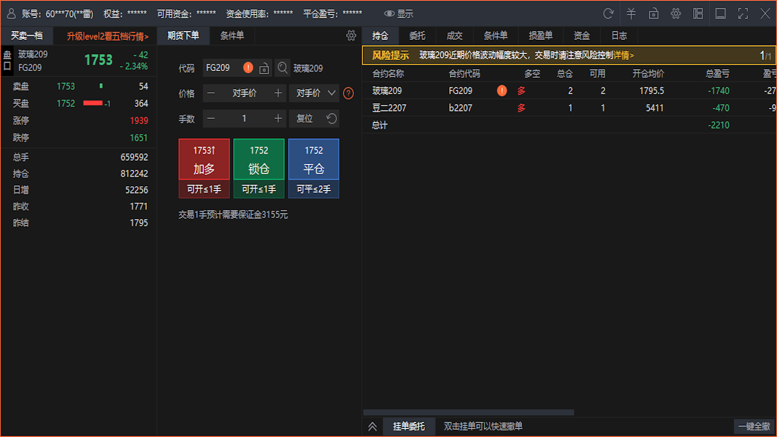Increase 手数 with the plus button
Image resolution: width=777 pixels, height=437 pixels.
click(x=278, y=118)
